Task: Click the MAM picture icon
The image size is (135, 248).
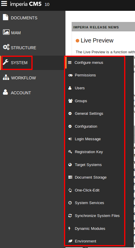Action: (6, 32)
